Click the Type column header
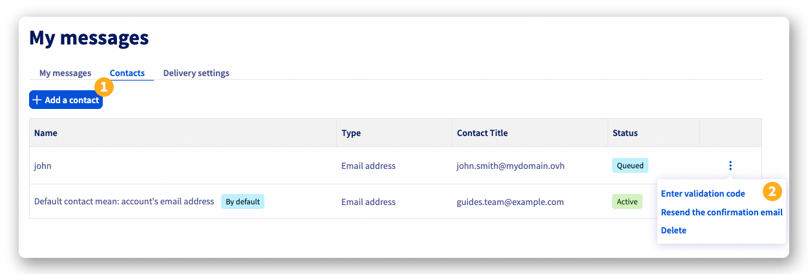The height and width of the screenshot is (274, 808). click(x=351, y=133)
